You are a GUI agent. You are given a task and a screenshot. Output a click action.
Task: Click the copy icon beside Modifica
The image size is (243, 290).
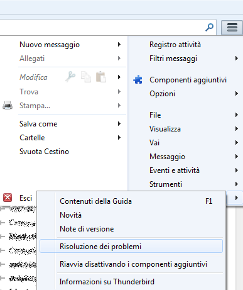tap(86, 77)
